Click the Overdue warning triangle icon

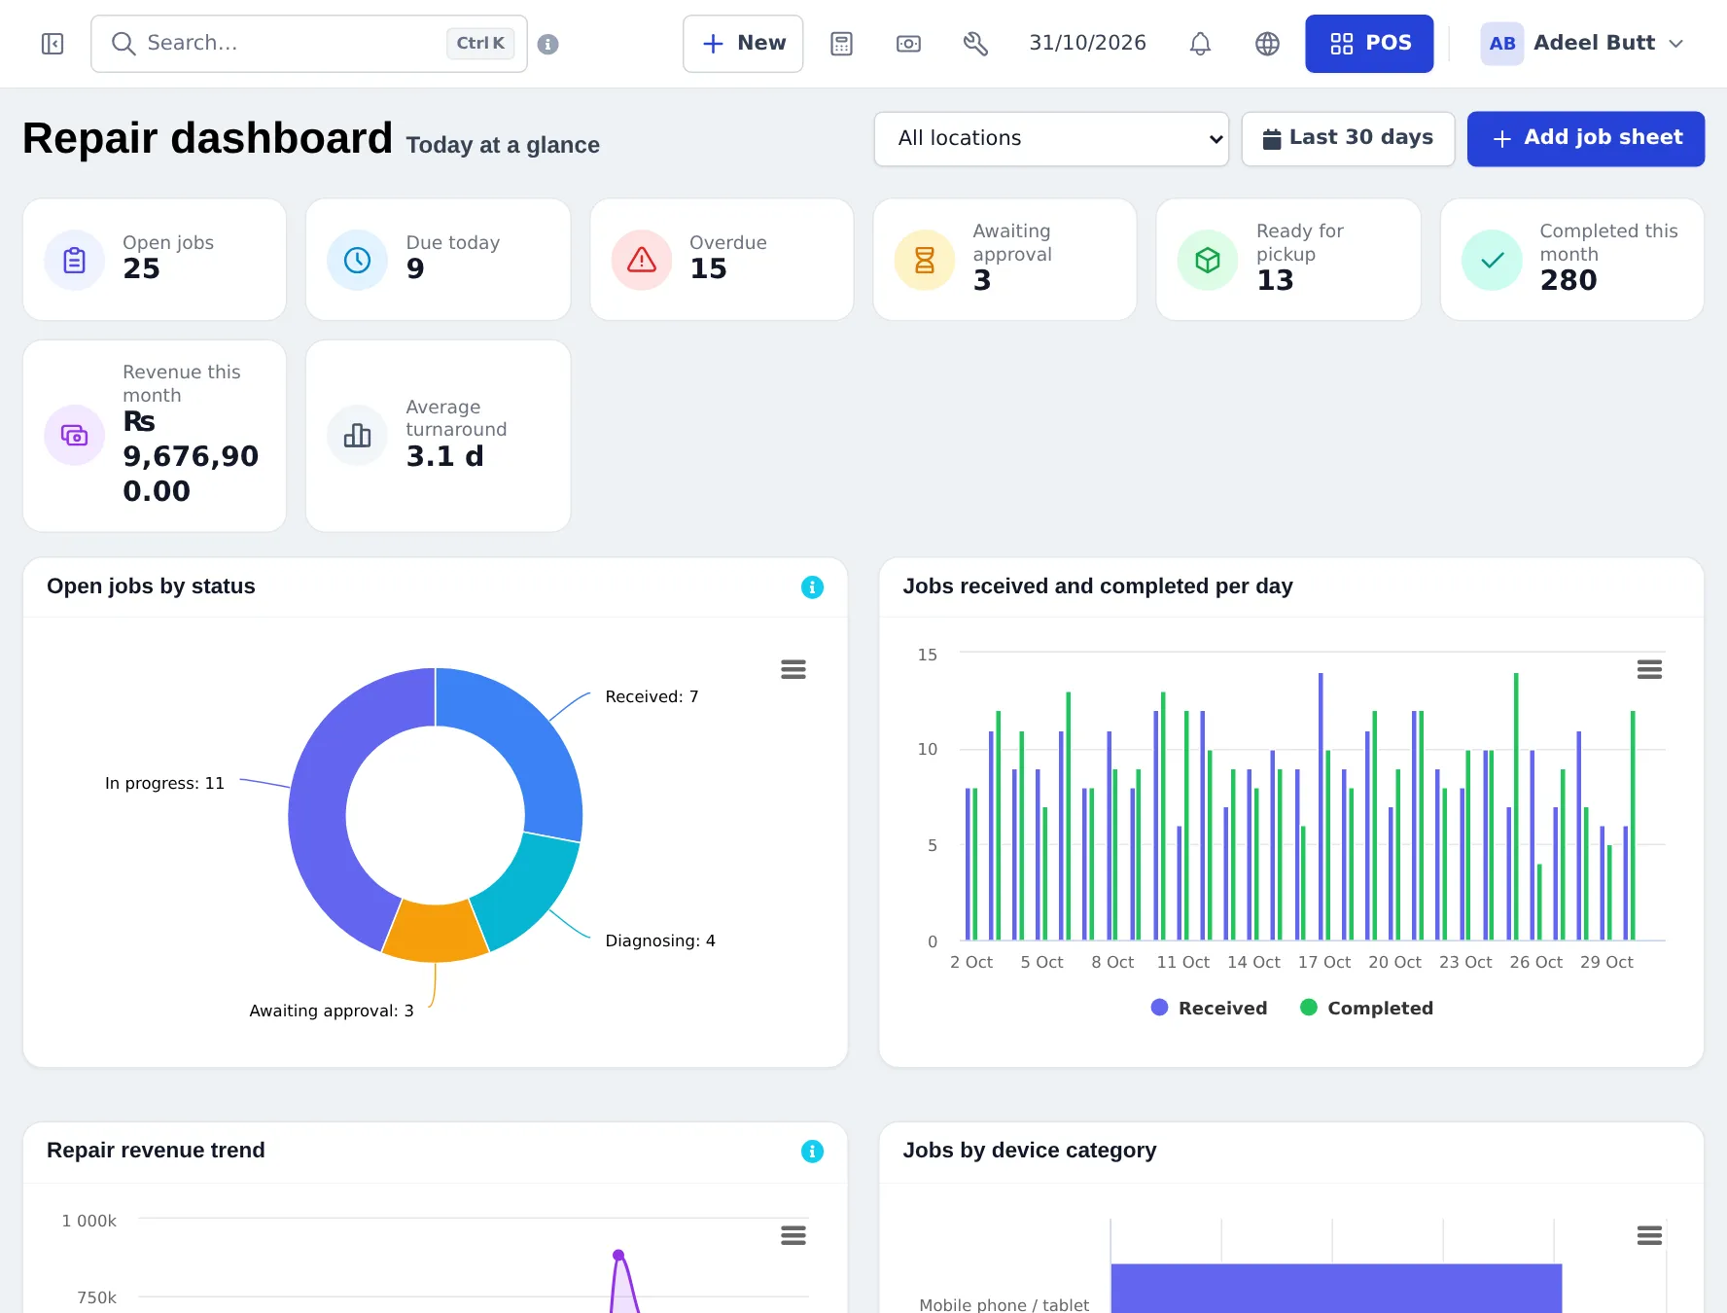click(642, 260)
